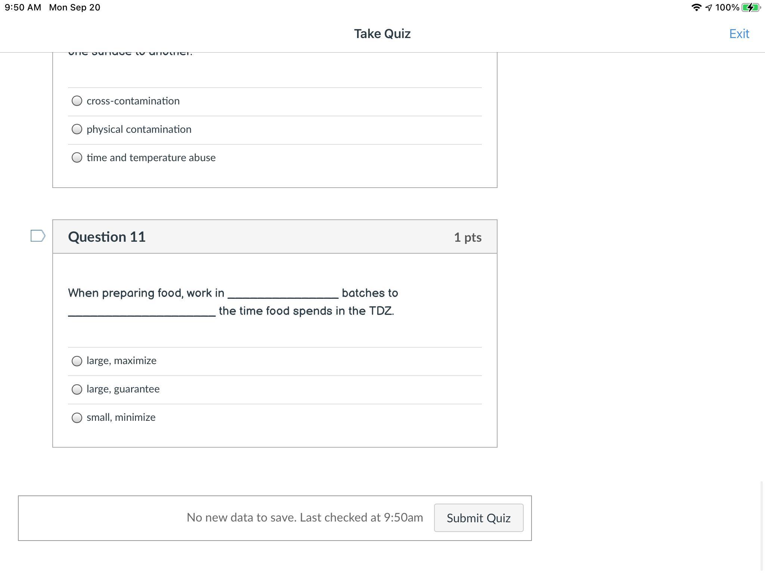Screen dimensions: 765x573
Task: Tap the Take Quiz page title
Action: [x=382, y=34]
